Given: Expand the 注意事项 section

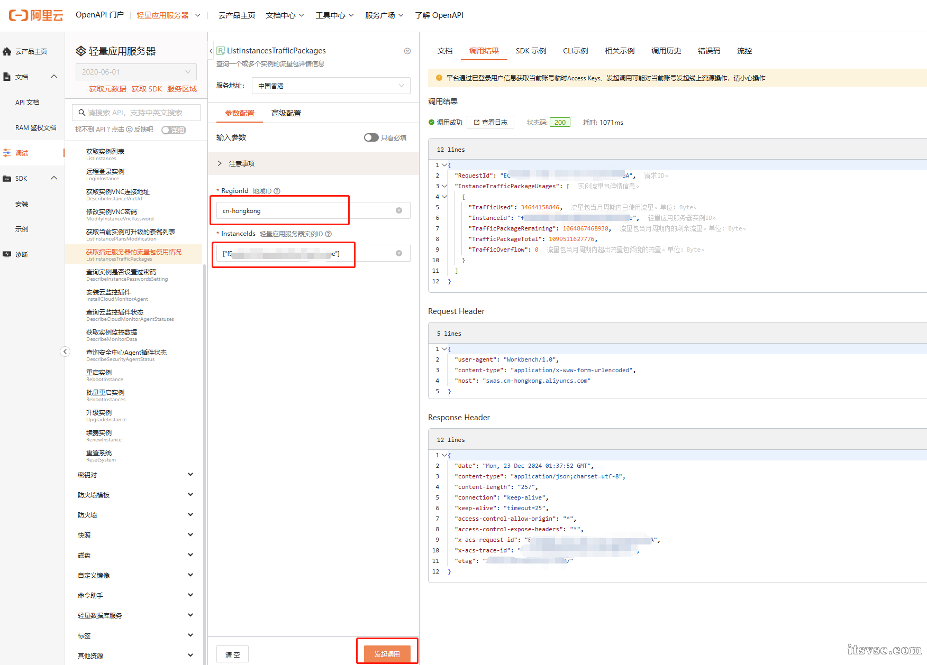Looking at the screenshot, I should point(313,163).
